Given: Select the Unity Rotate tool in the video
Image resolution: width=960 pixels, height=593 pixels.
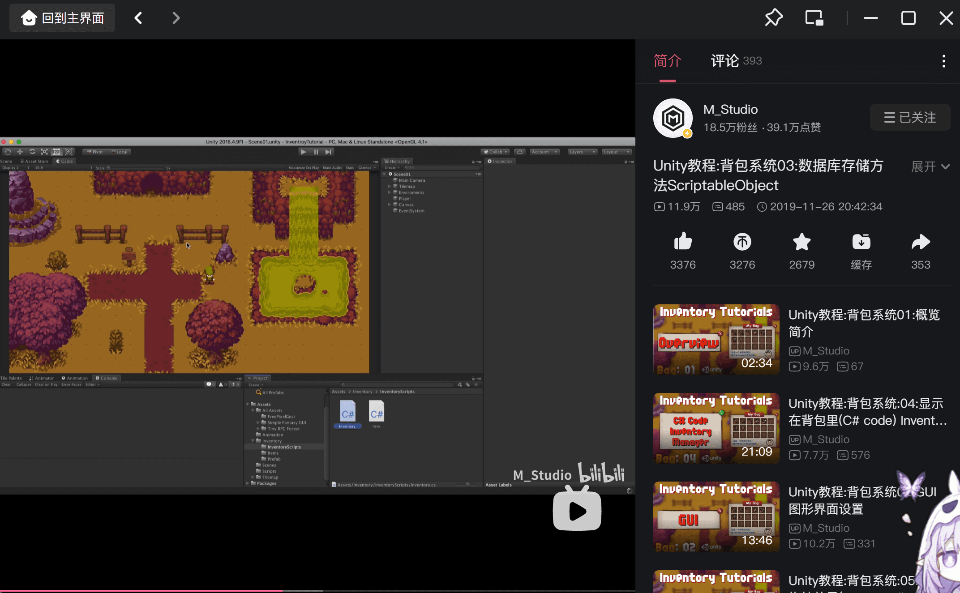Looking at the screenshot, I should coord(32,152).
